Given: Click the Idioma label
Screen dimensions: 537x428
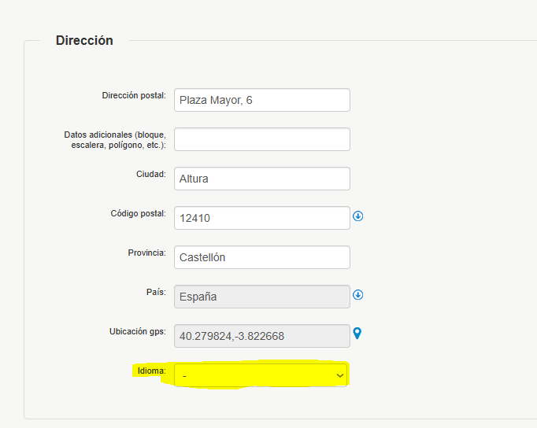Looking at the screenshot, I should (x=152, y=371).
